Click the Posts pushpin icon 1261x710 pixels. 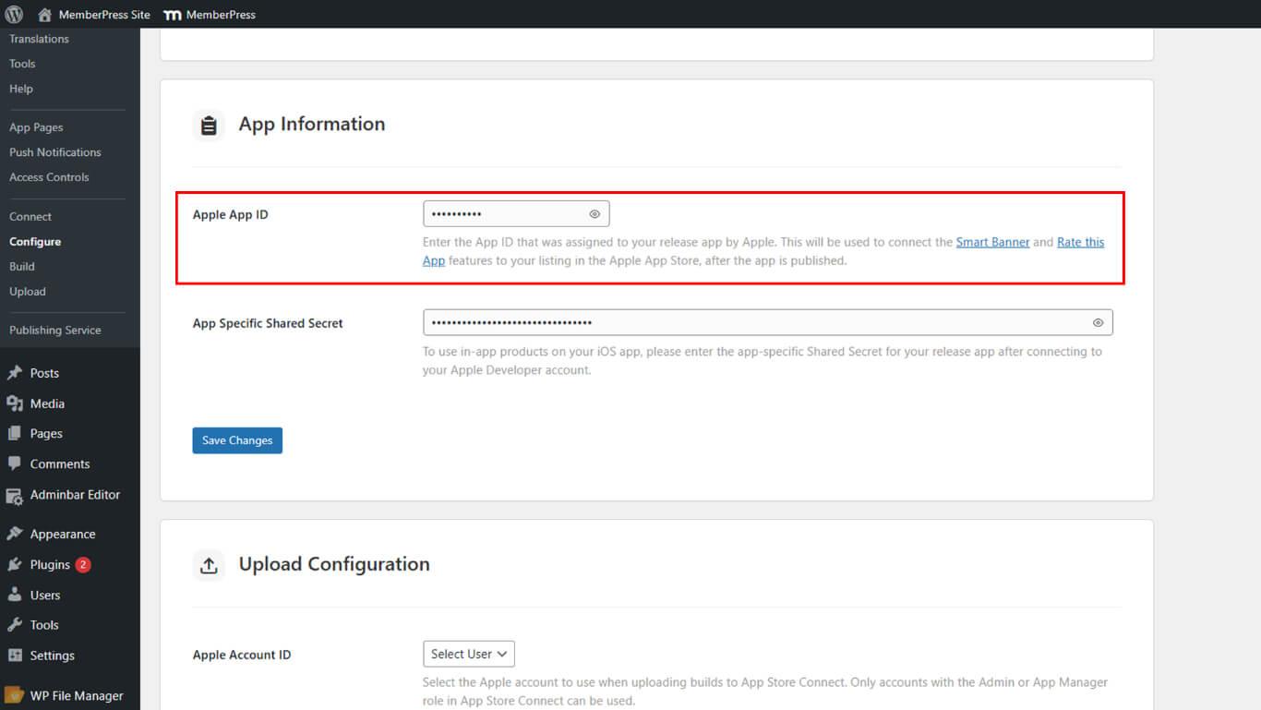click(15, 373)
